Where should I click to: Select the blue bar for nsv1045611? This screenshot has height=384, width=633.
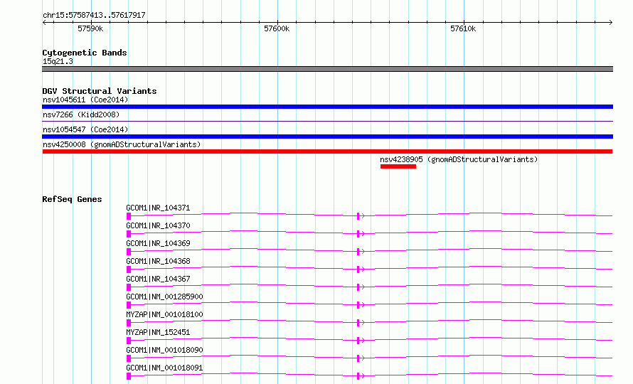[327, 107]
